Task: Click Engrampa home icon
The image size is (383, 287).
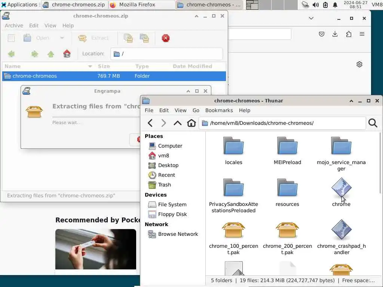Action: tap(67, 53)
